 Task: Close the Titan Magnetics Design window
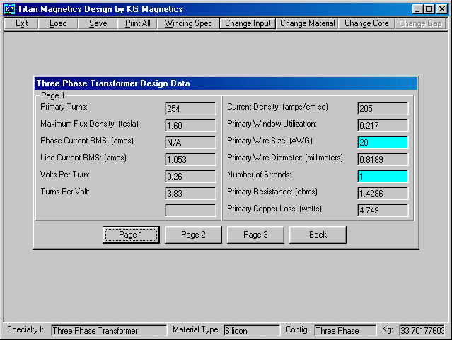pos(441,9)
